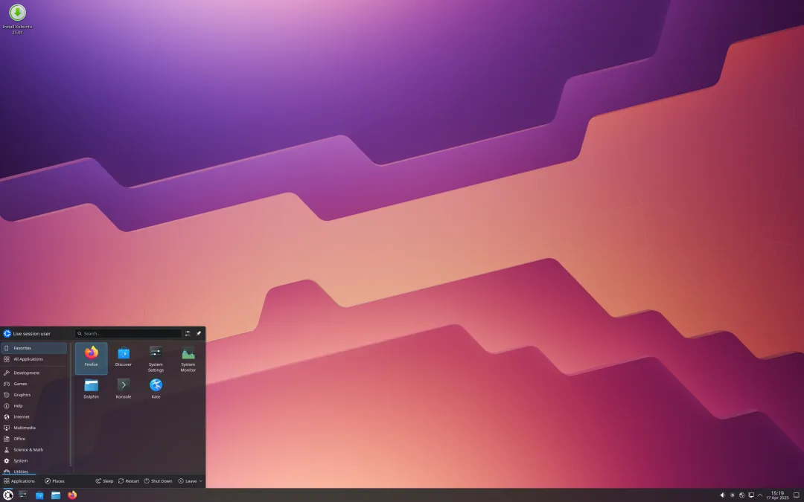The height and width of the screenshot is (502, 804).
Task: Launch Firefox from the taskbar
Action: 72,495
